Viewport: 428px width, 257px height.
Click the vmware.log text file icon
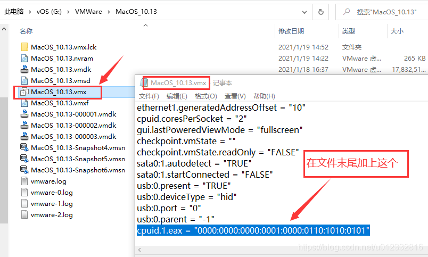pyautogui.click(x=24, y=181)
